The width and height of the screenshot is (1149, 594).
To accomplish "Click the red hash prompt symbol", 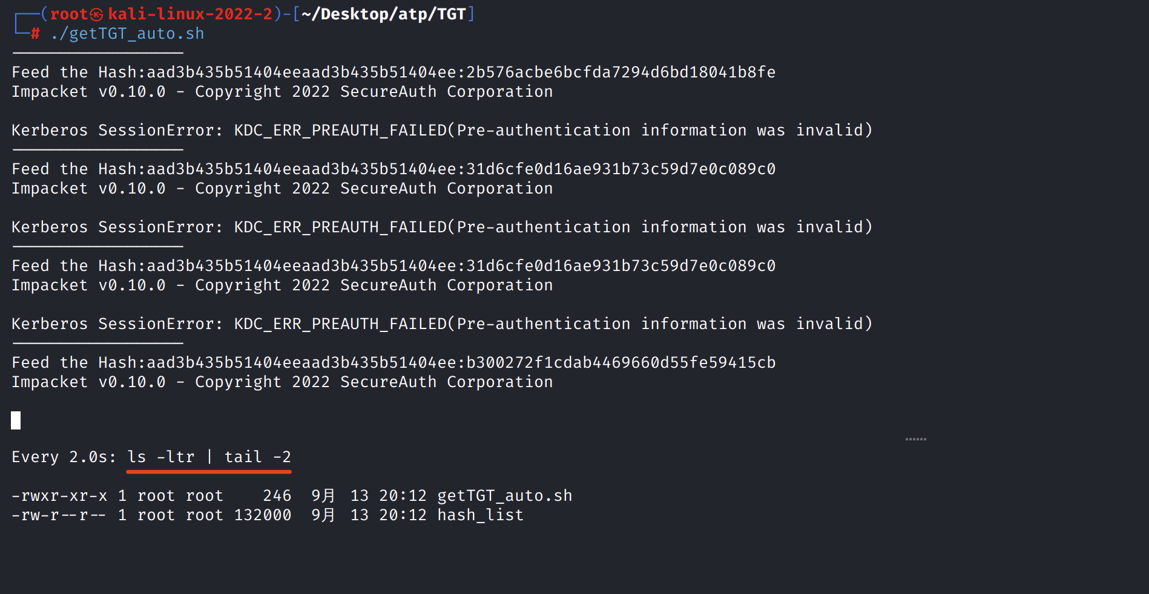I will (35, 34).
